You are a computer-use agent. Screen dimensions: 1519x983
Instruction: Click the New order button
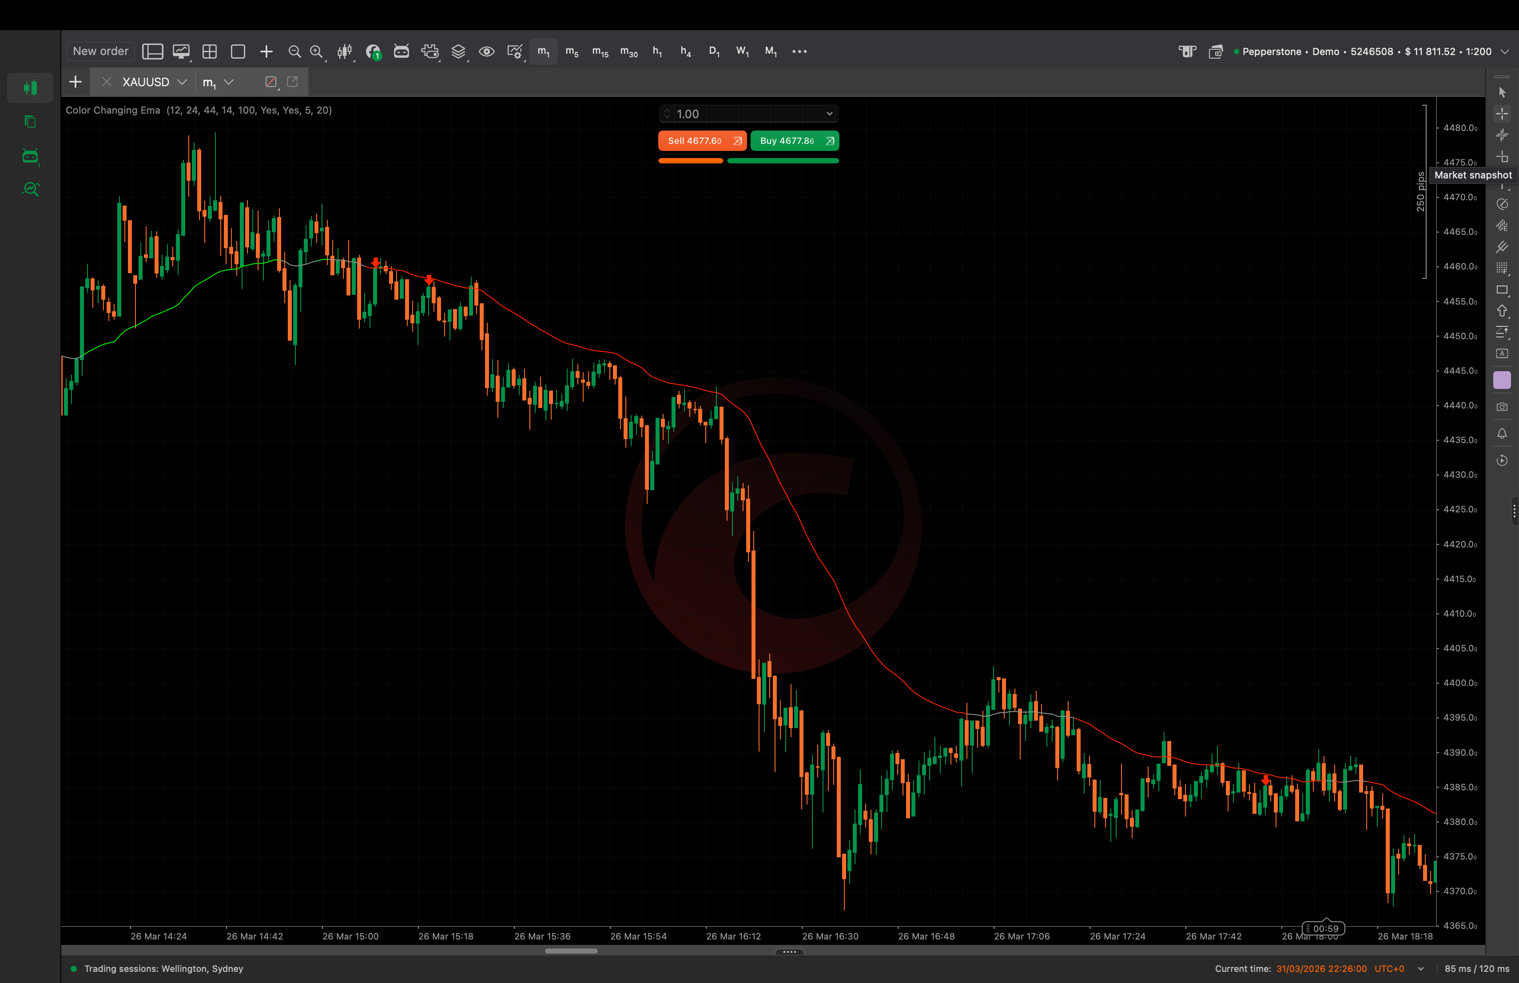[100, 51]
